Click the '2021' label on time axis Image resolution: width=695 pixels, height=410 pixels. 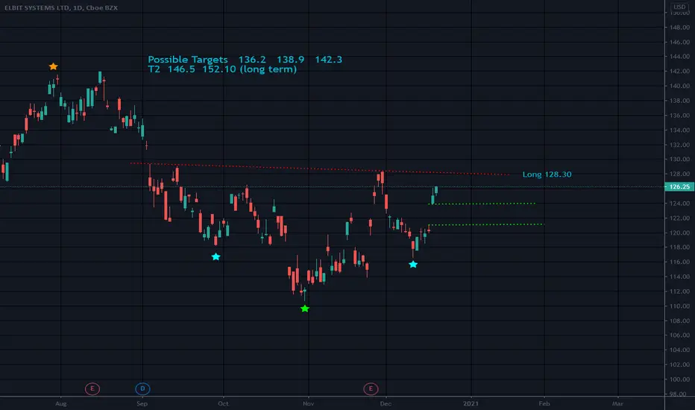point(471,403)
